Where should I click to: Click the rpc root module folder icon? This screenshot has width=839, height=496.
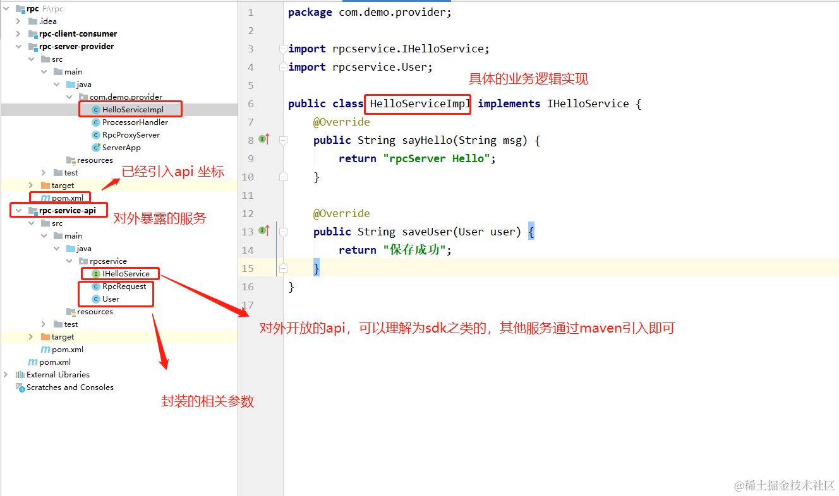click(20, 9)
